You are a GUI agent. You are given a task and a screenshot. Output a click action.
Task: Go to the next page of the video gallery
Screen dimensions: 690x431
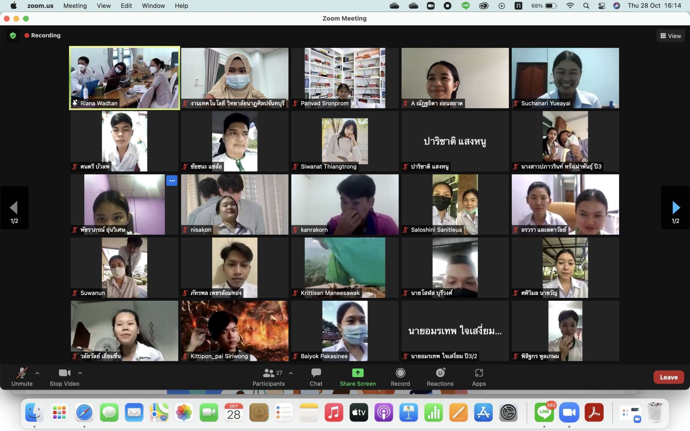tap(676, 208)
